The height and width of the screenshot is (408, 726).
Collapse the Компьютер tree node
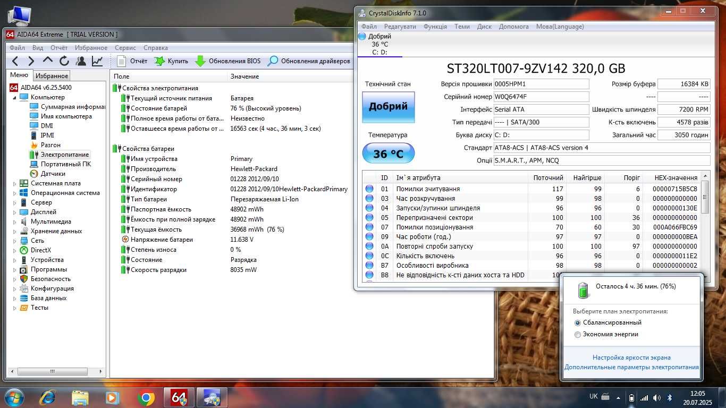tap(15, 97)
